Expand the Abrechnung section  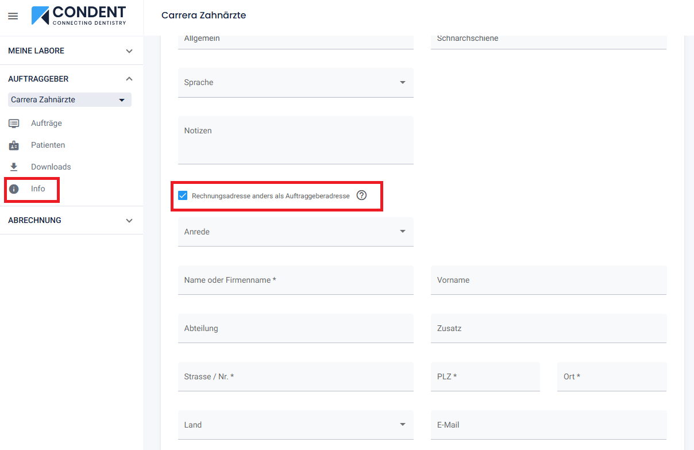(x=129, y=221)
